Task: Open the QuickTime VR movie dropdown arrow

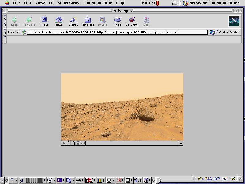Action: (x=181, y=143)
